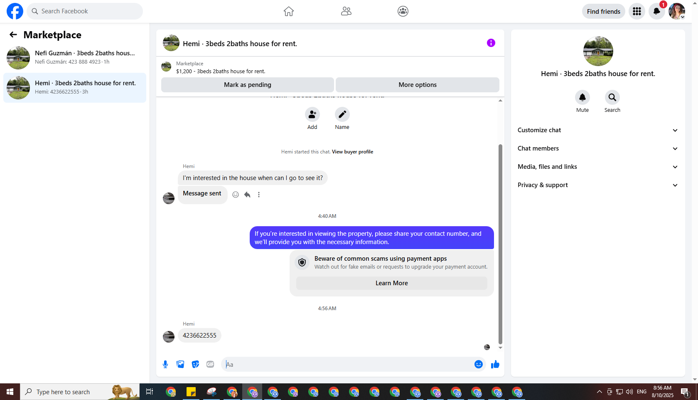Expand Privacy & support section
This screenshot has height=400, width=698.
coord(598,185)
